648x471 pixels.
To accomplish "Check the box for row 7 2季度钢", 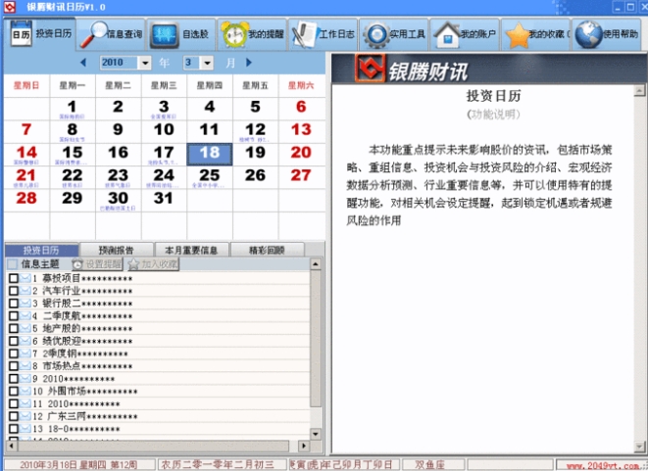I will [13, 353].
